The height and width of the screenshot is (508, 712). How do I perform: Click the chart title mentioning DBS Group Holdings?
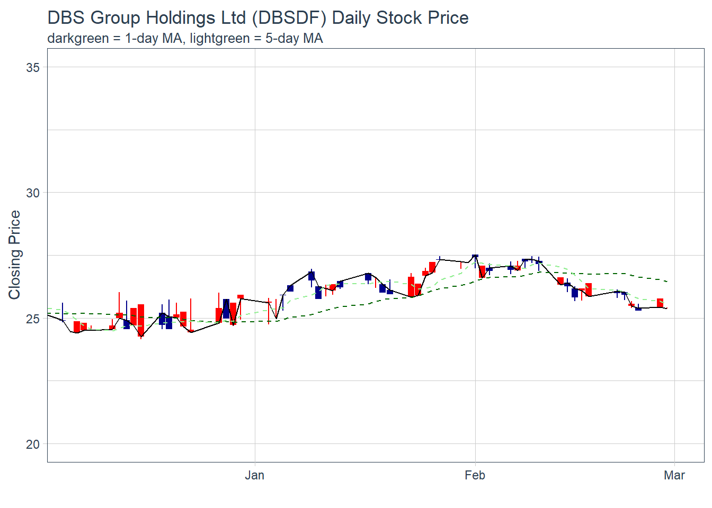click(257, 18)
